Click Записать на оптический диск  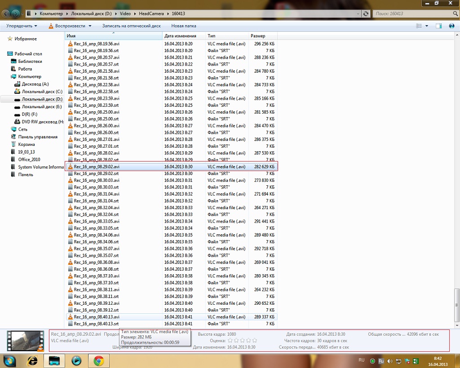click(x=131, y=26)
